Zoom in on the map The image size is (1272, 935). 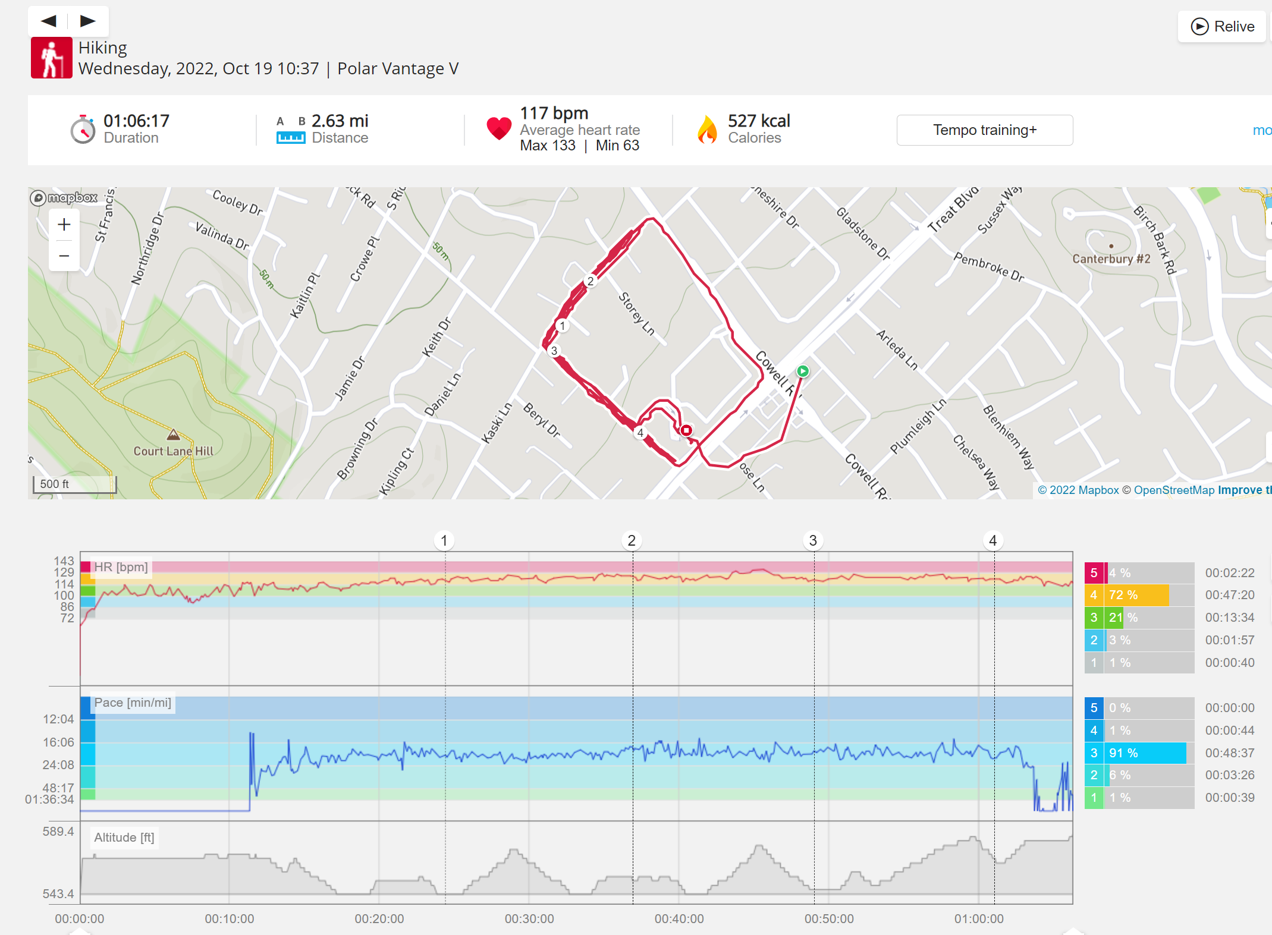click(64, 225)
